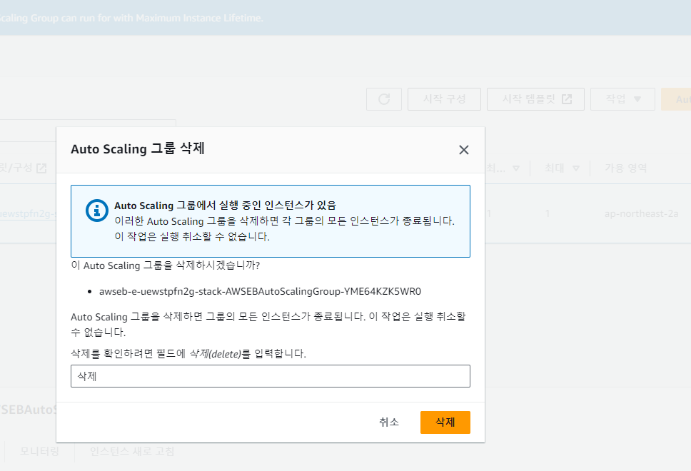Refresh the Auto Scaling groups list
This screenshot has width=691, height=471.
click(384, 99)
